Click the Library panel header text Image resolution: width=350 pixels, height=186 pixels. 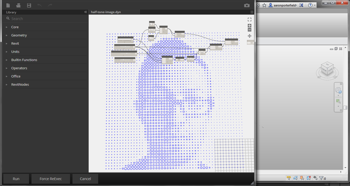pos(11,12)
